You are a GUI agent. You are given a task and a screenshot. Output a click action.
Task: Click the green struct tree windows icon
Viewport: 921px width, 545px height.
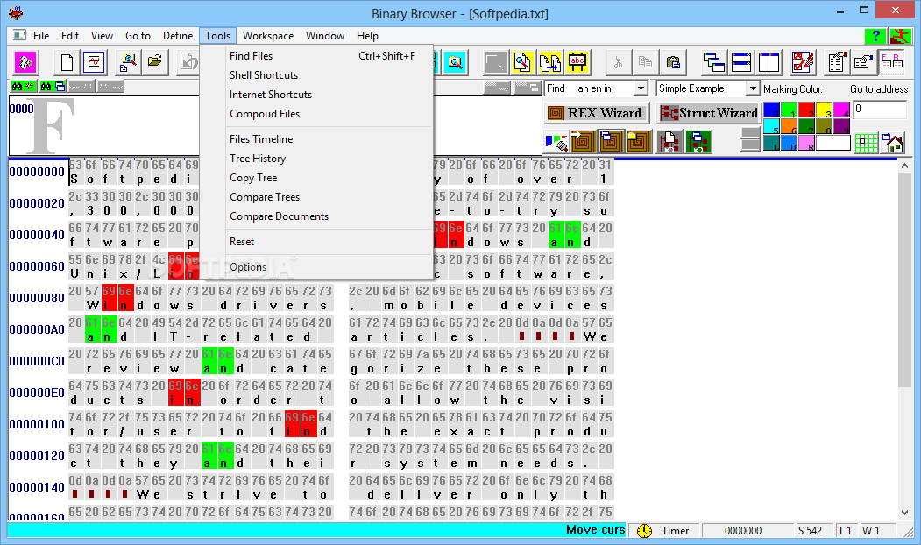tap(698, 142)
